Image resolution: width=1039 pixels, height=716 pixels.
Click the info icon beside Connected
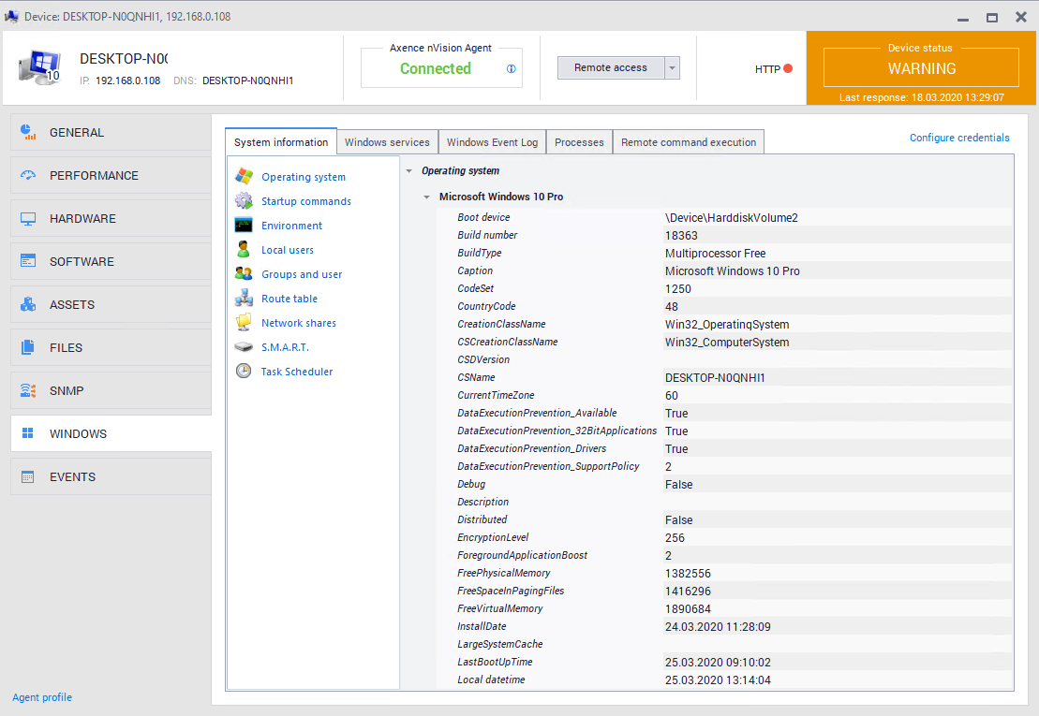[x=512, y=68]
